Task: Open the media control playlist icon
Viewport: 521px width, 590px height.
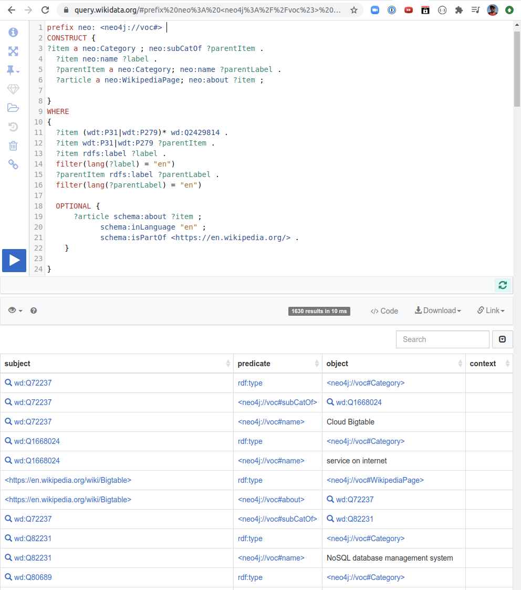Action: [475, 10]
